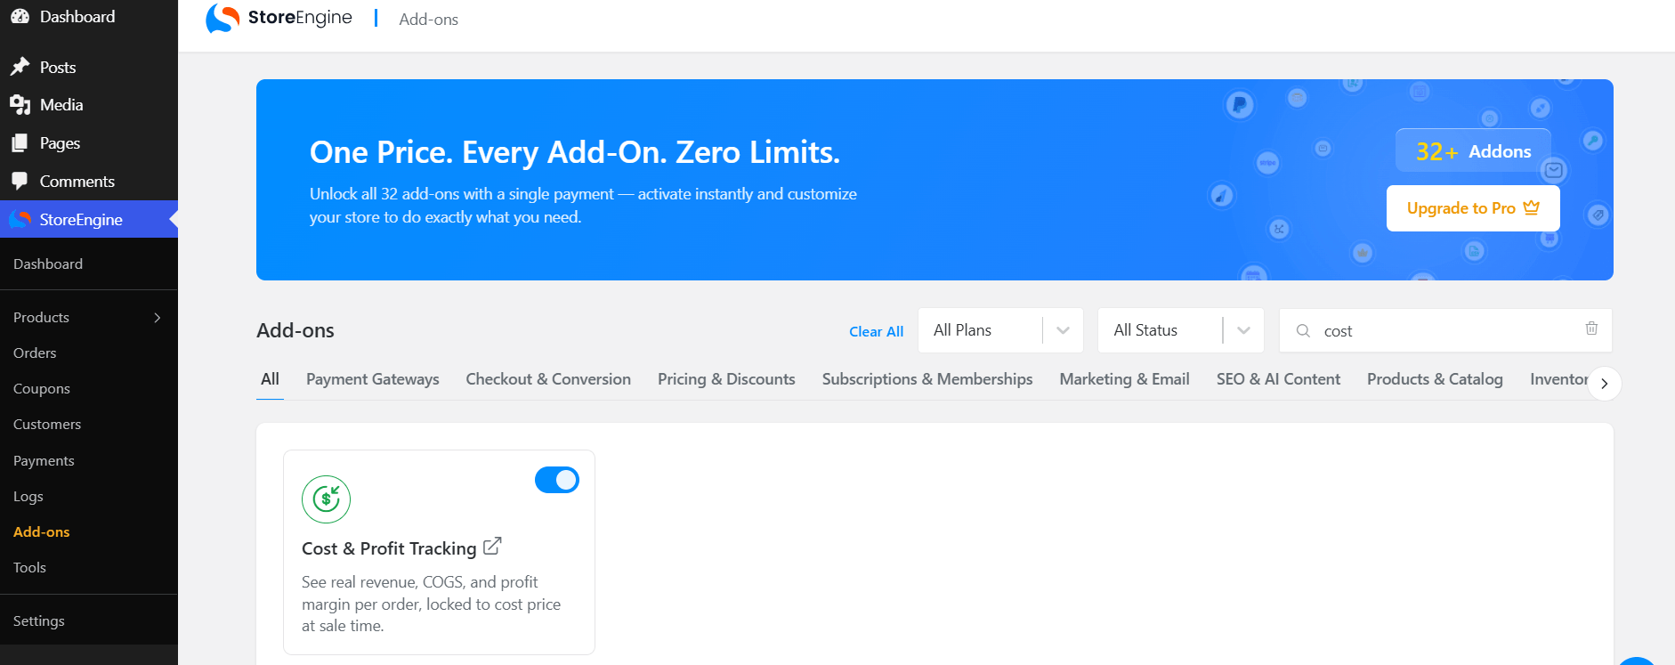Open Dashboard gauge icon in sidebar
Image resolution: width=1675 pixels, height=665 pixels.
click(x=20, y=16)
